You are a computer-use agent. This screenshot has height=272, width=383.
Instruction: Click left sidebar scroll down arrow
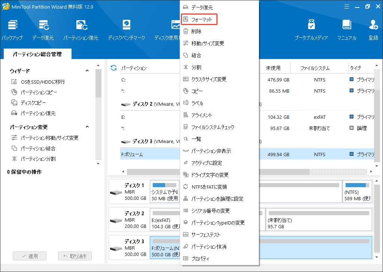point(98,164)
